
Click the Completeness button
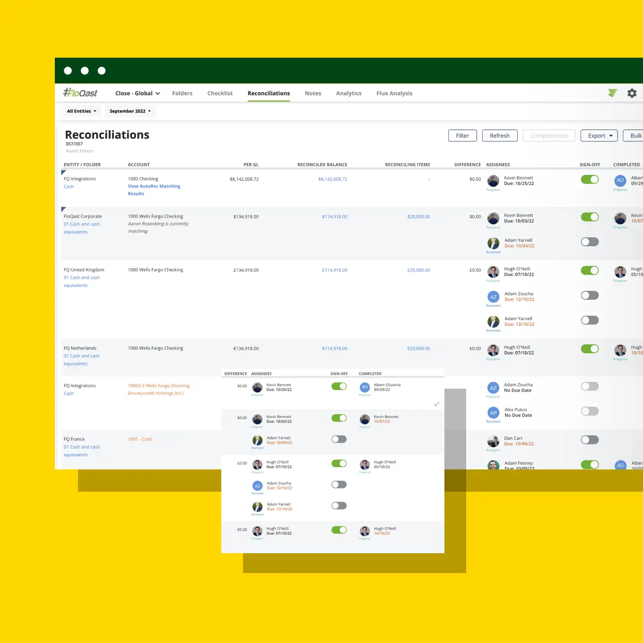pyautogui.click(x=549, y=136)
